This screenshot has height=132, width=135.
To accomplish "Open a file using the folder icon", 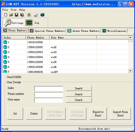I will [11, 15].
